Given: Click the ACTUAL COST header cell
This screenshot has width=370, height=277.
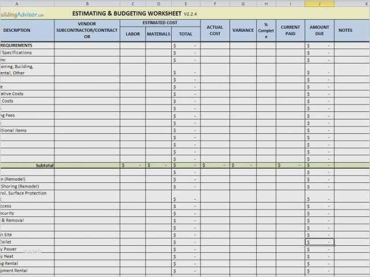Looking at the screenshot, I should click(x=215, y=31).
